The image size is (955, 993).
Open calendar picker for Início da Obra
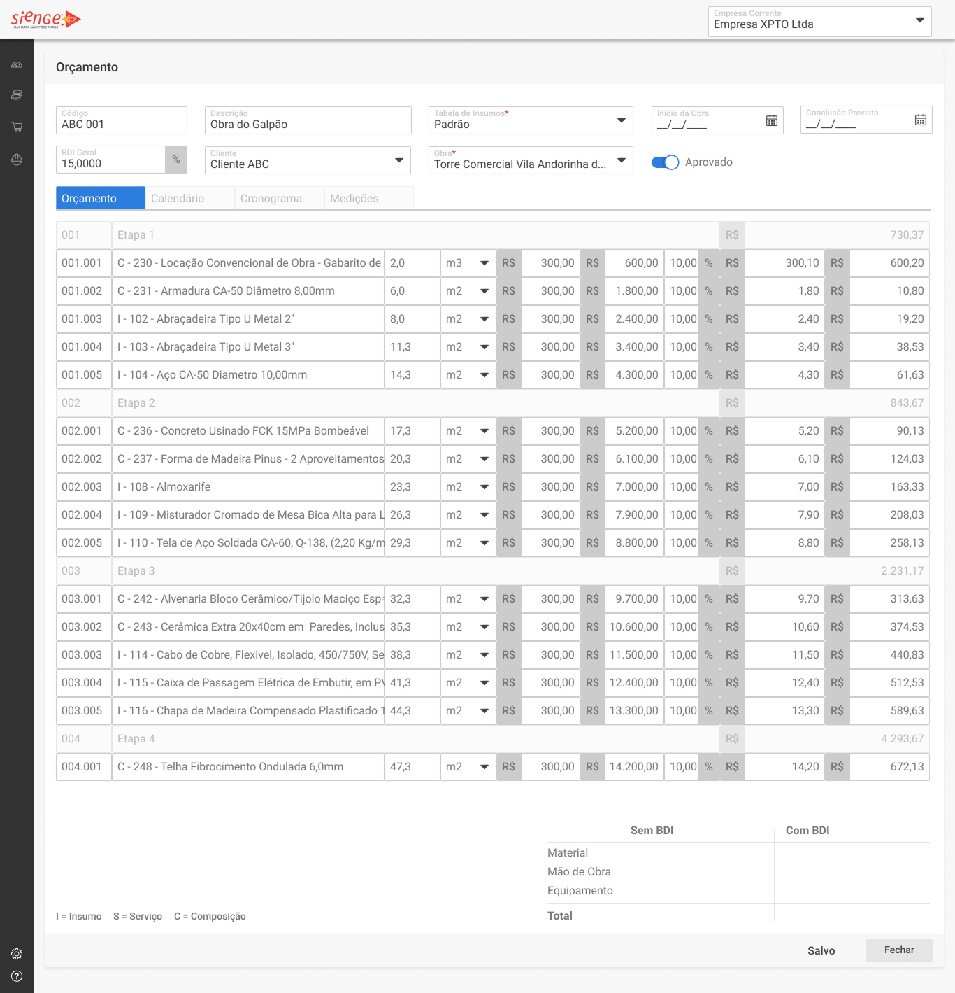(771, 120)
